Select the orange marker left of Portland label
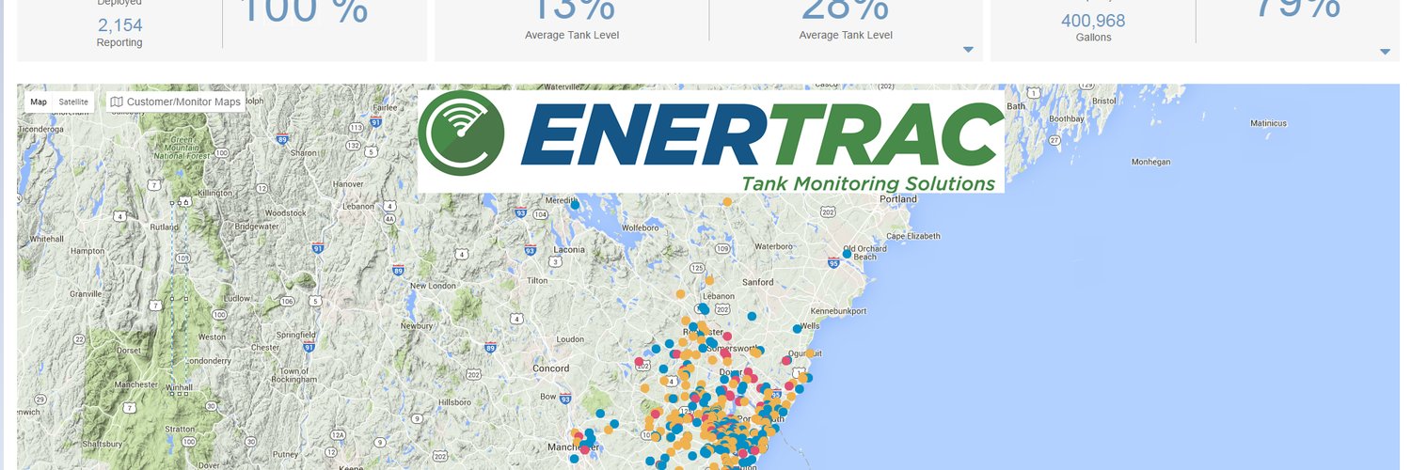 point(726,200)
